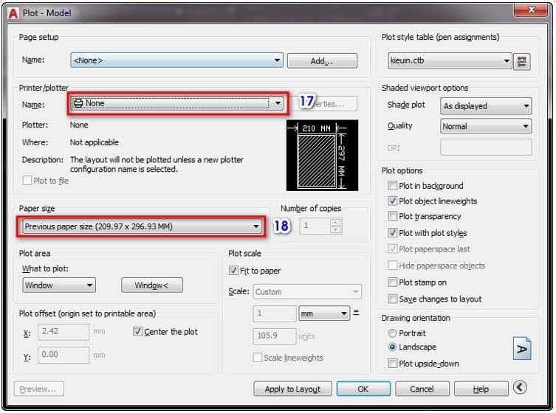This screenshot has width=556, height=413.
Task: Open the What to plot dropdown
Action: click(59, 285)
